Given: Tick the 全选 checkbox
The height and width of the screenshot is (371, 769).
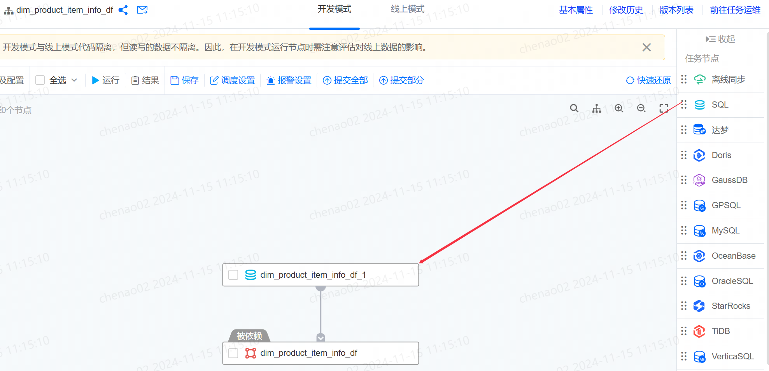Looking at the screenshot, I should pos(40,80).
